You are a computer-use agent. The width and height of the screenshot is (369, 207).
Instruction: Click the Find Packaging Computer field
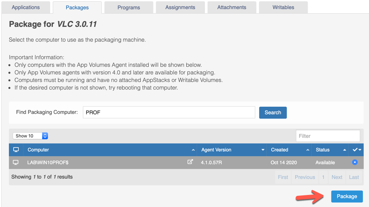coord(169,112)
